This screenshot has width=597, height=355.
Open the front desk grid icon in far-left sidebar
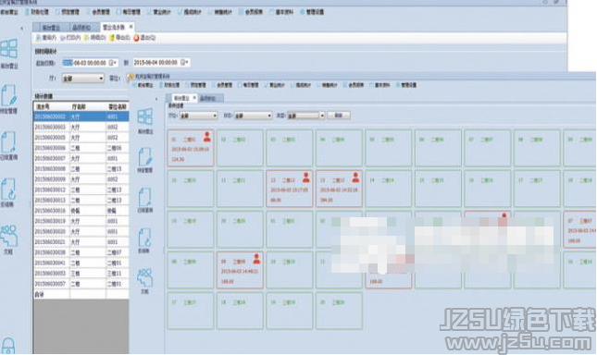(x=8, y=48)
